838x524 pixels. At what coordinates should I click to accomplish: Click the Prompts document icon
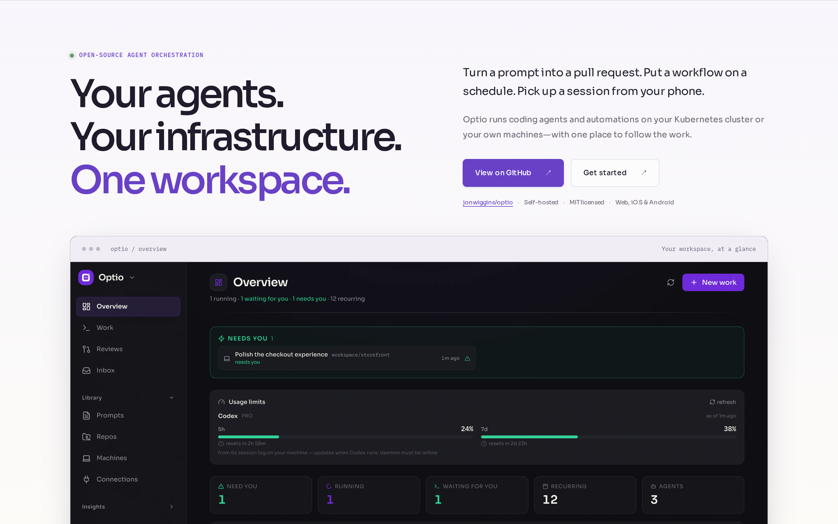pyautogui.click(x=86, y=415)
